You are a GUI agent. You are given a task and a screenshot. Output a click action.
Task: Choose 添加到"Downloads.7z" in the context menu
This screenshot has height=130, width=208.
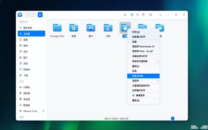[x=143, y=46]
